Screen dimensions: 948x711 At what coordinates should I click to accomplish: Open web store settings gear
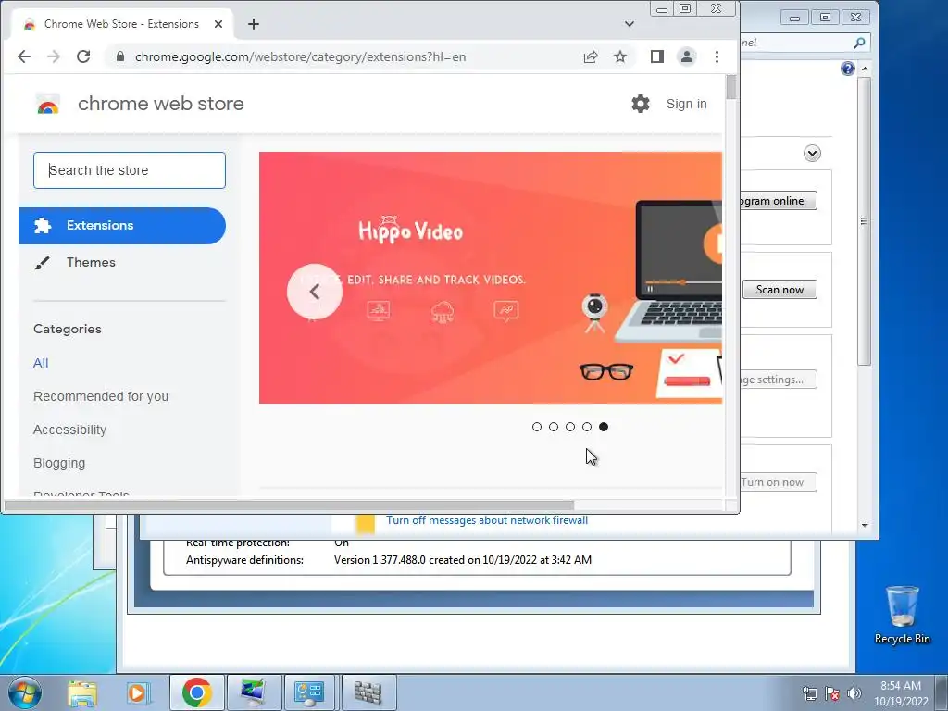[641, 104]
